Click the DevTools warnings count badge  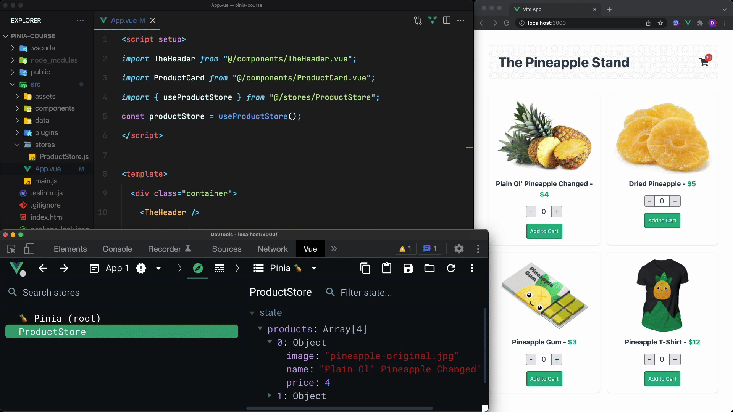405,249
